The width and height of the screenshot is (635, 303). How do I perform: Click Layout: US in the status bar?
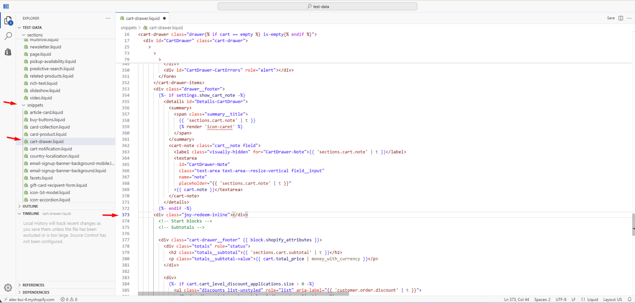613,300
